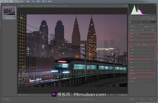Select the Crop tool

(35, 6)
